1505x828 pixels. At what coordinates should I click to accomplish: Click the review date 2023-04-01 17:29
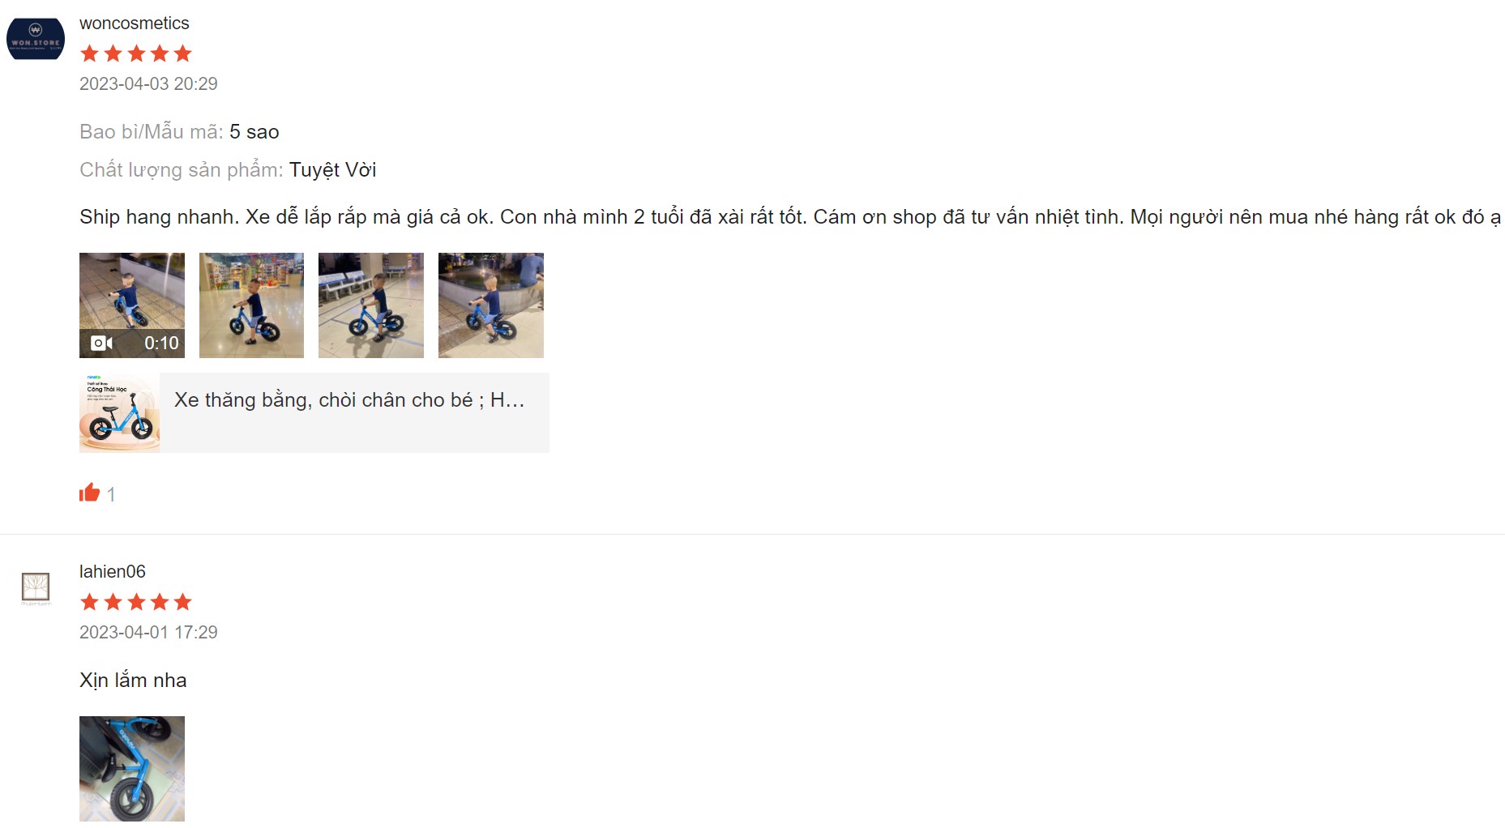tap(148, 632)
